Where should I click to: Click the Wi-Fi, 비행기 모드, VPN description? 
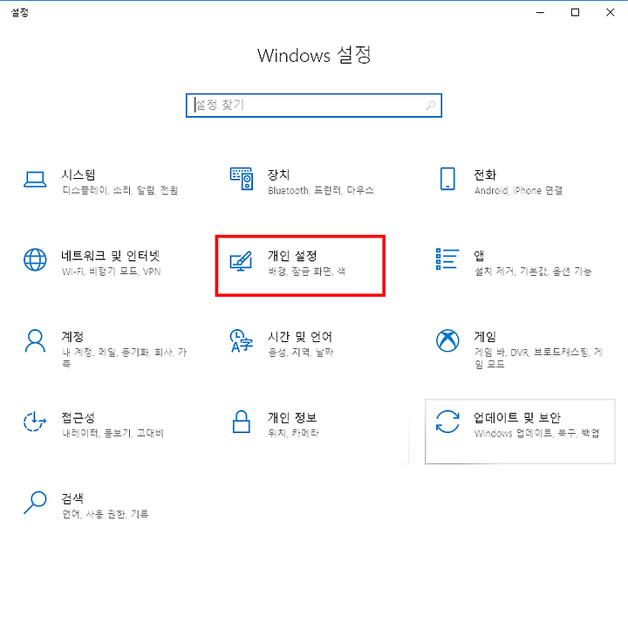pos(112,271)
